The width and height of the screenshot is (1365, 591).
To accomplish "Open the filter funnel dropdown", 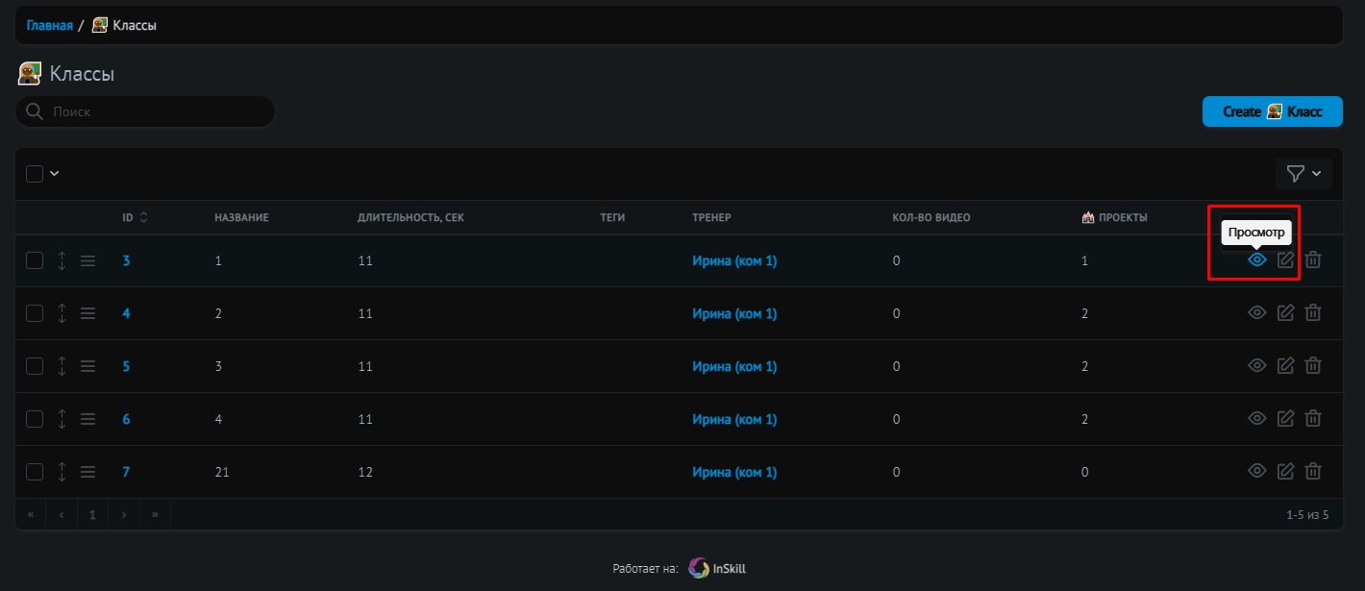I will (x=1303, y=174).
